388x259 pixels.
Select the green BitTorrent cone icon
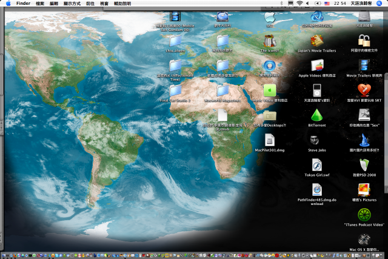[x=317, y=115]
